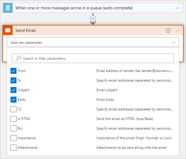Uncheck the Body parameter checkbox

point(13,100)
